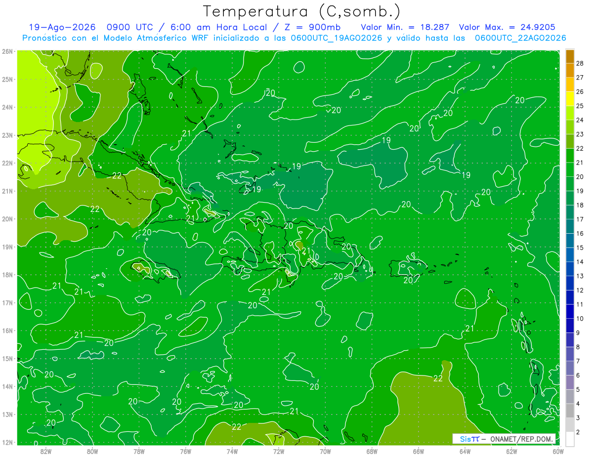Select the pressure level "Z = 900mb"
The image size is (593, 458).
coord(312,27)
